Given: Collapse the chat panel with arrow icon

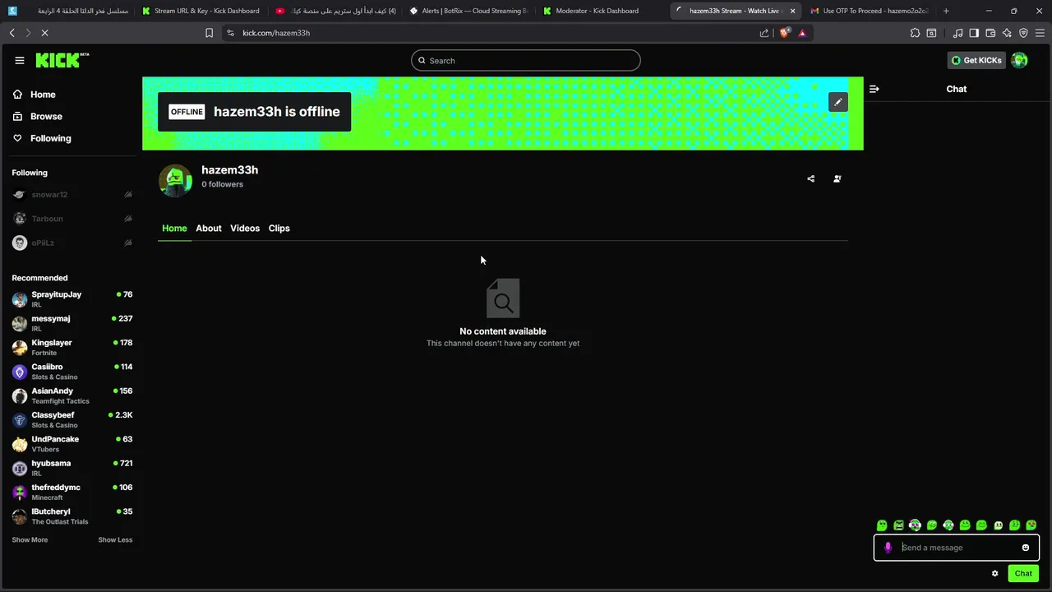Looking at the screenshot, I should 874,89.
